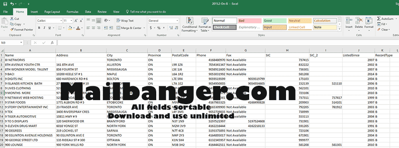Click the Save icon in quick access toolbar
Viewport: 399px width, 148px height.
5,4
